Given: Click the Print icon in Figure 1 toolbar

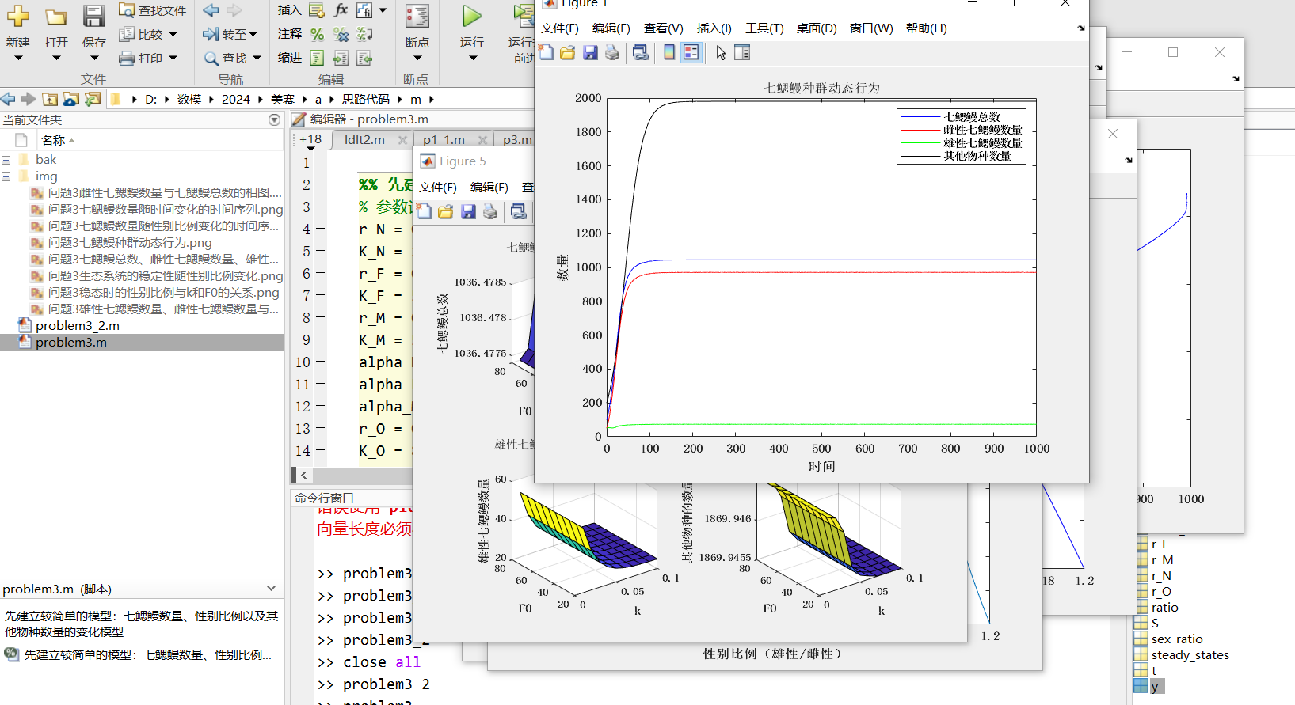Looking at the screenshot, I should pyautogui.click(x=612, y=53).
